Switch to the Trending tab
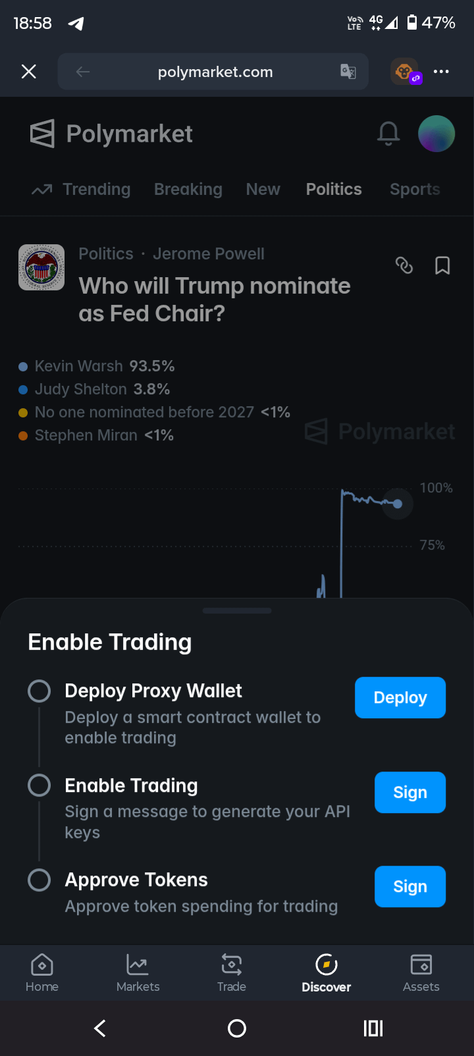 82,190
